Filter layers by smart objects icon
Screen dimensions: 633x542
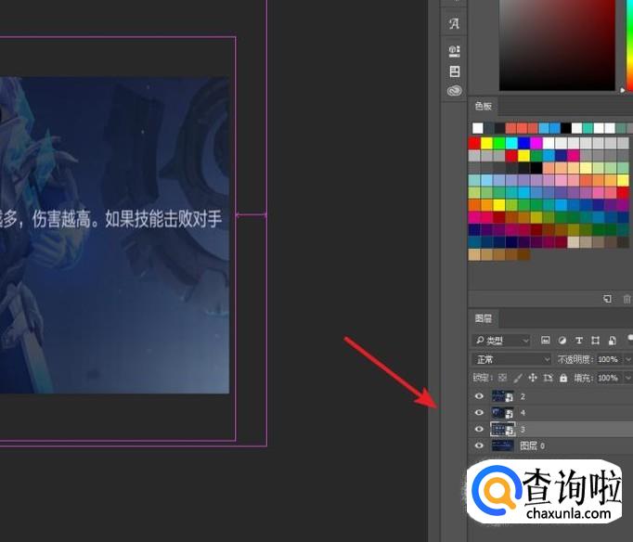pos(612,341)
